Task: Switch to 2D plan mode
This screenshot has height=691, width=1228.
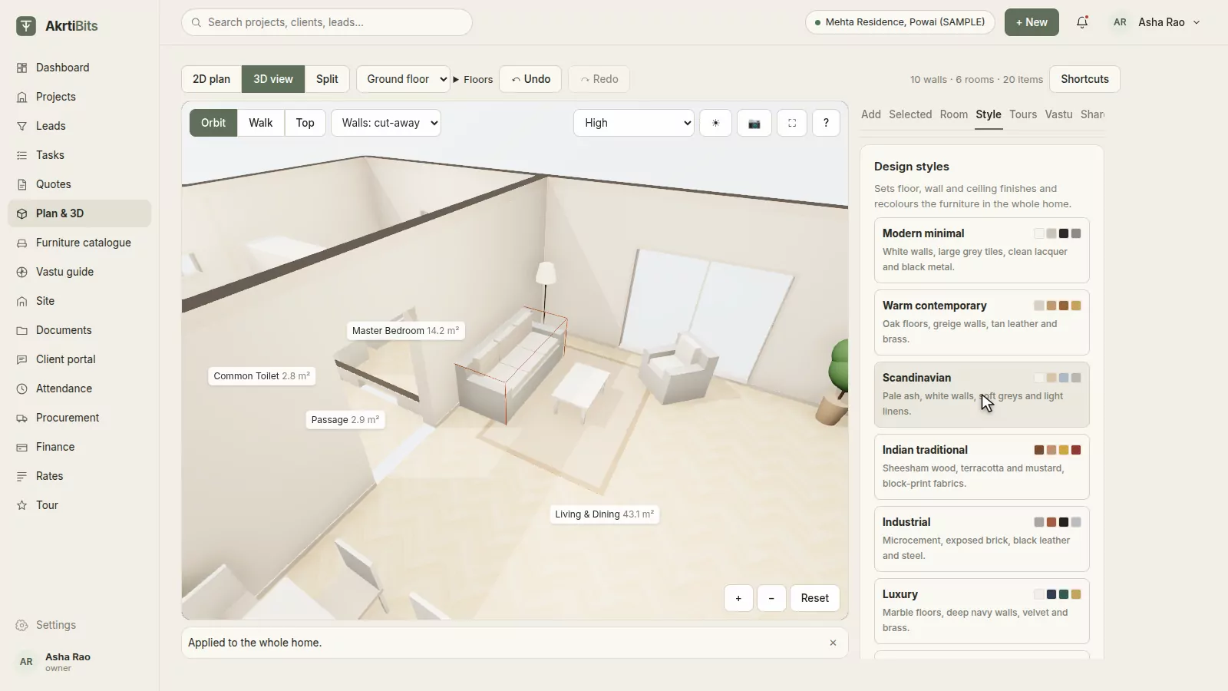Action: (211, 79)
